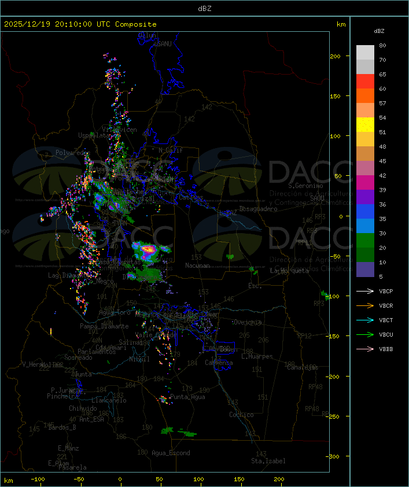Viewport: 409px width, 487px height.
Task: Click the VBCP legend label
Action: pyautogui.click(x=386, y=292)
